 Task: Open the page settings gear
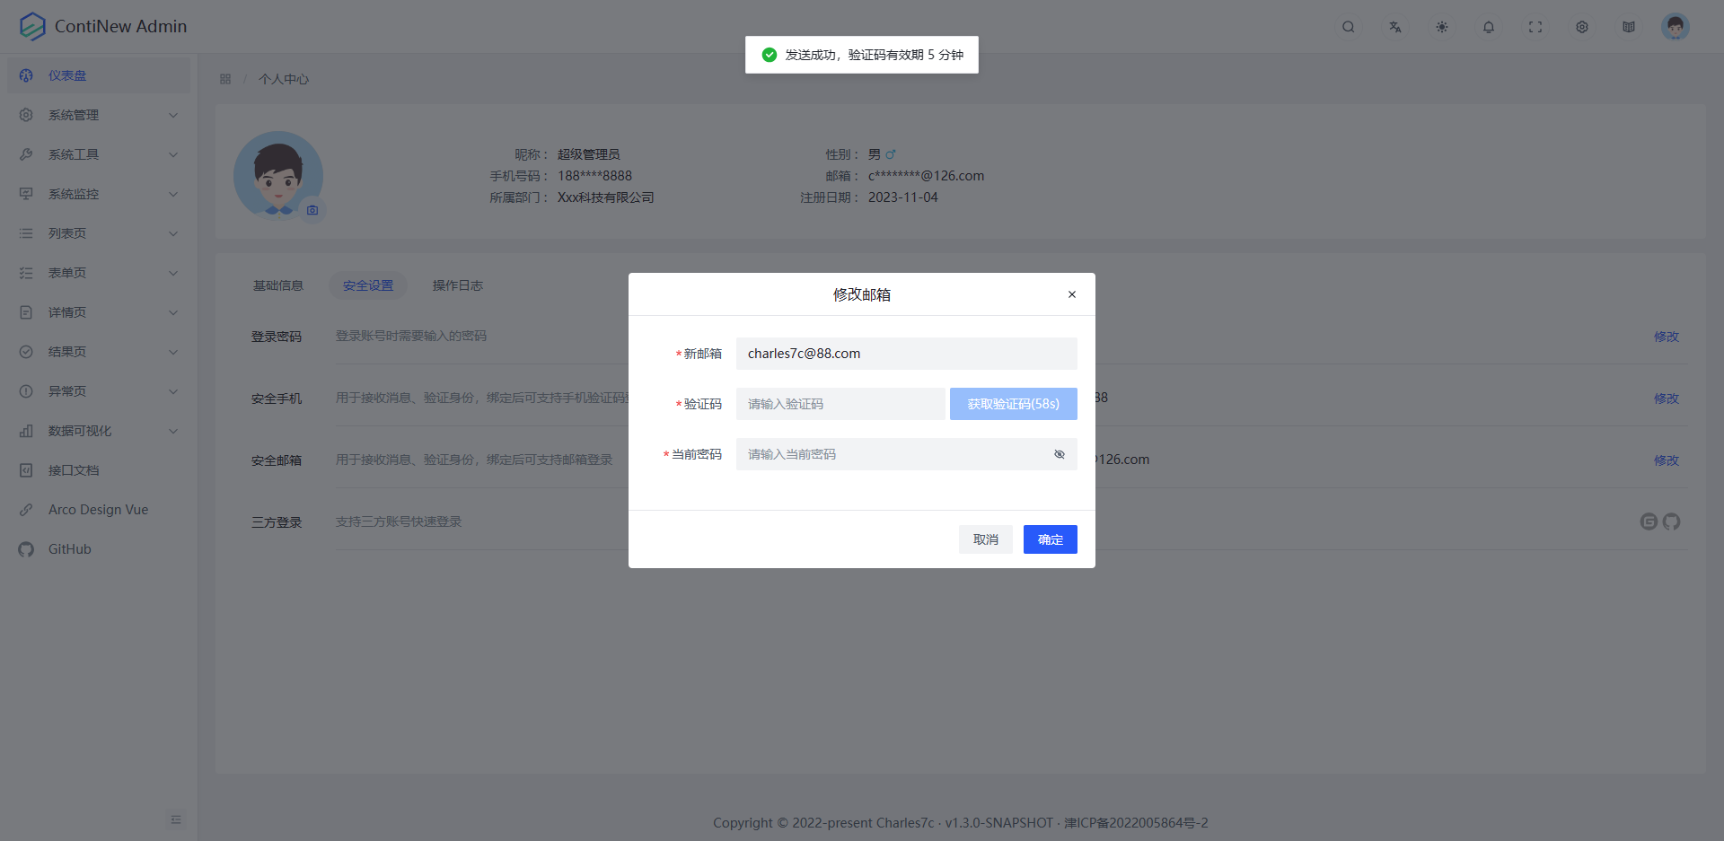[1582, 27]
